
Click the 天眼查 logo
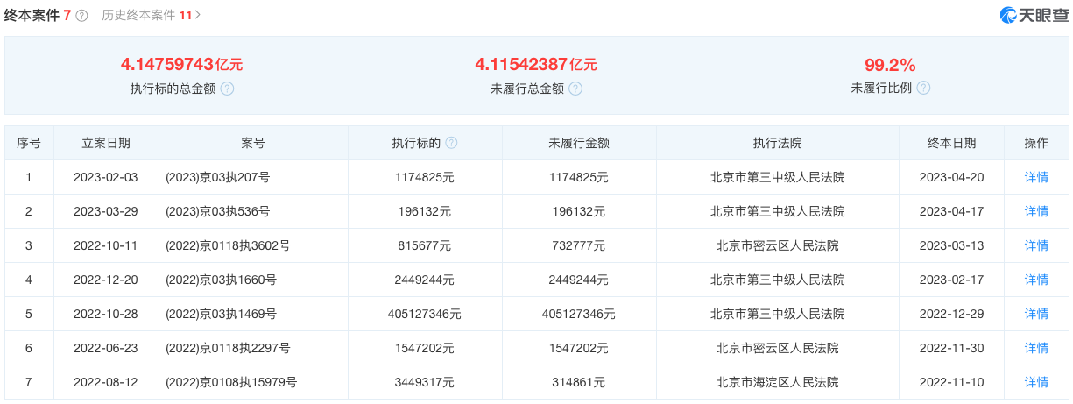pyautogui.click(x=1034, y=15)
